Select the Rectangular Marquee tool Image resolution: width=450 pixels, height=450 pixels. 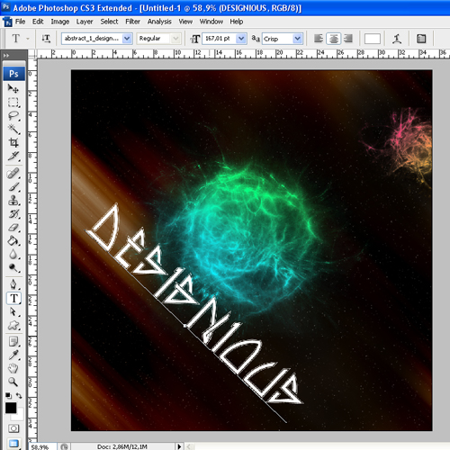[13, 102]
